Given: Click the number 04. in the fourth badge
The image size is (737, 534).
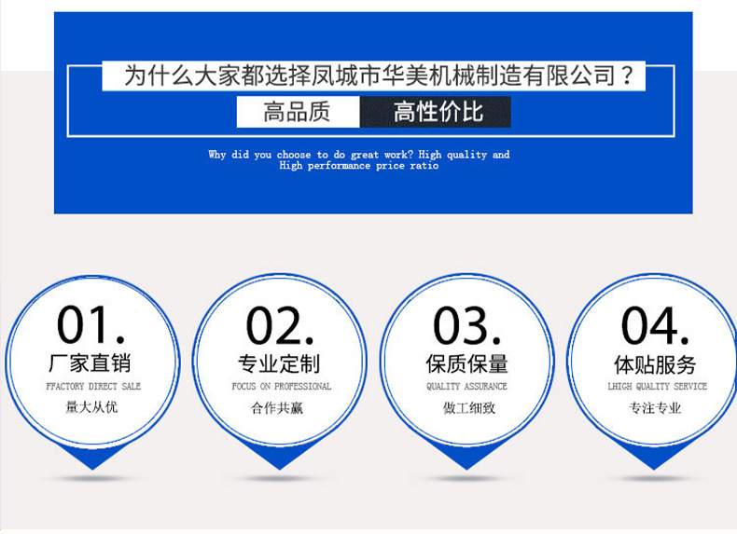Looking at the screenshot, I should pos(655,326).
